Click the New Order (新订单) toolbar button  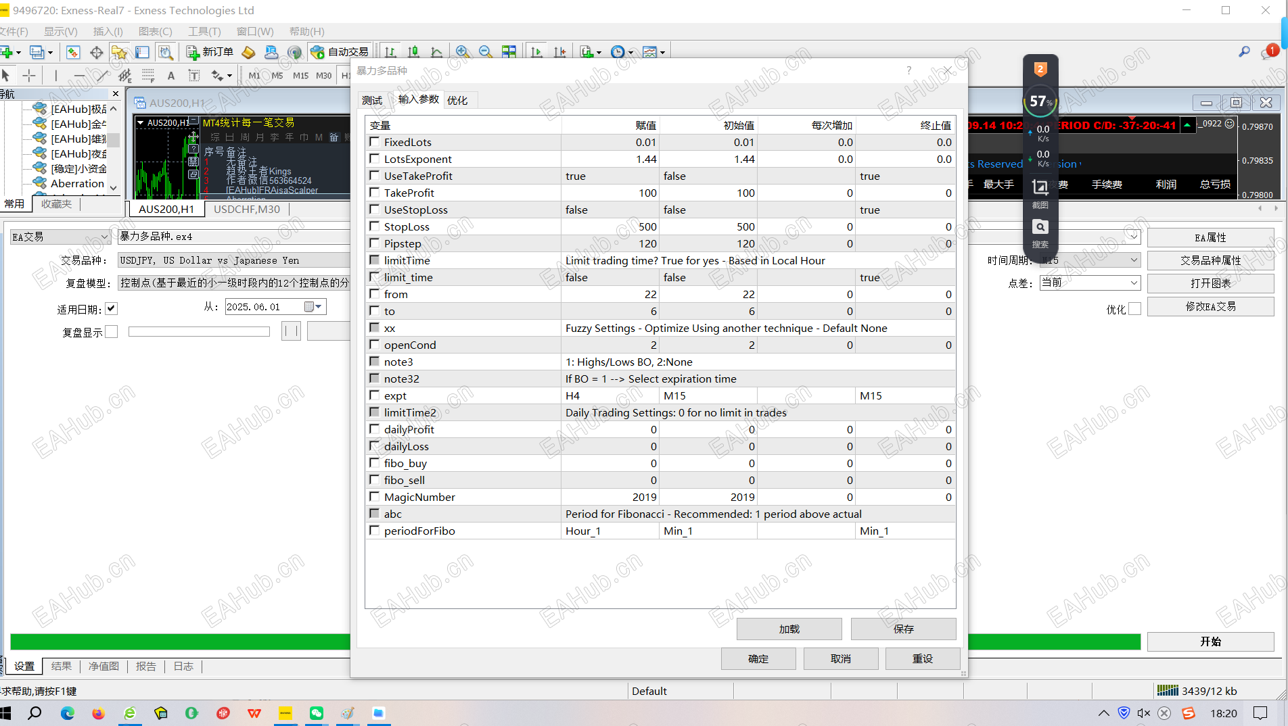coord(210,52)
